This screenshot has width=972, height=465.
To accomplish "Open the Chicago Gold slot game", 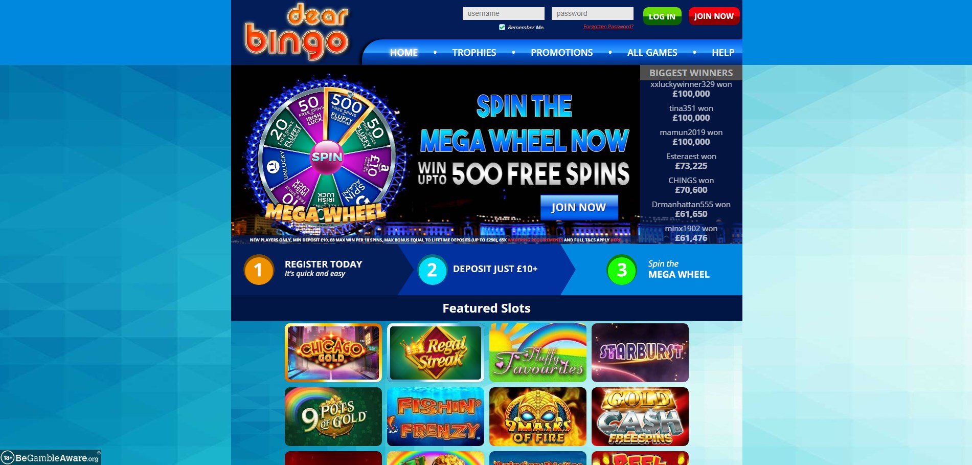I will (x=333, y=352).
